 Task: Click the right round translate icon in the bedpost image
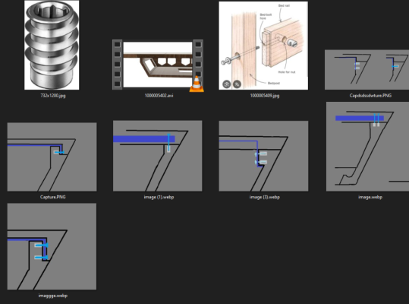tap(237, 84)
